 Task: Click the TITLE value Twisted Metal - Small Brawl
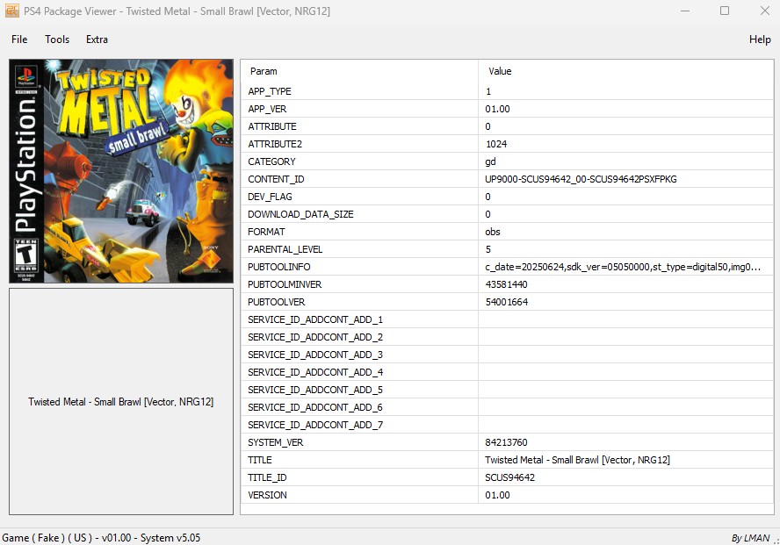[x=578, y=460]
